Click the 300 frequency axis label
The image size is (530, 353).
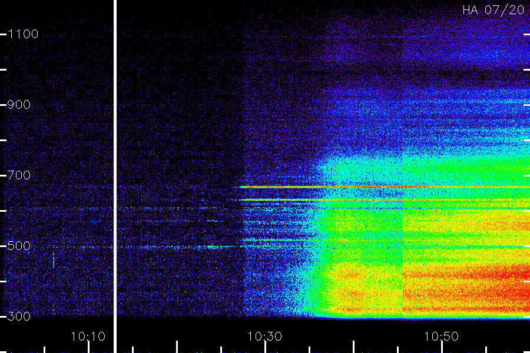coord(19,316)
